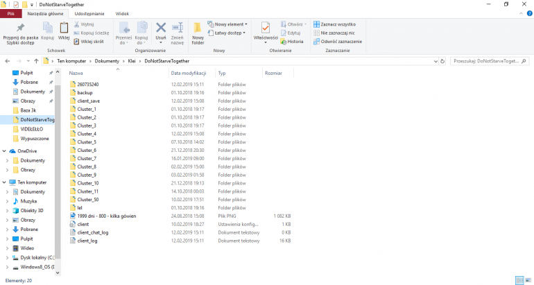
Task: Select the Wytnij cut command
Action: click(x=84, y=24)
